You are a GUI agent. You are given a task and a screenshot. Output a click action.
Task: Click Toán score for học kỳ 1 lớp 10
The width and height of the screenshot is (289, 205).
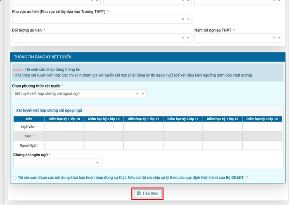tap(64, 136)
